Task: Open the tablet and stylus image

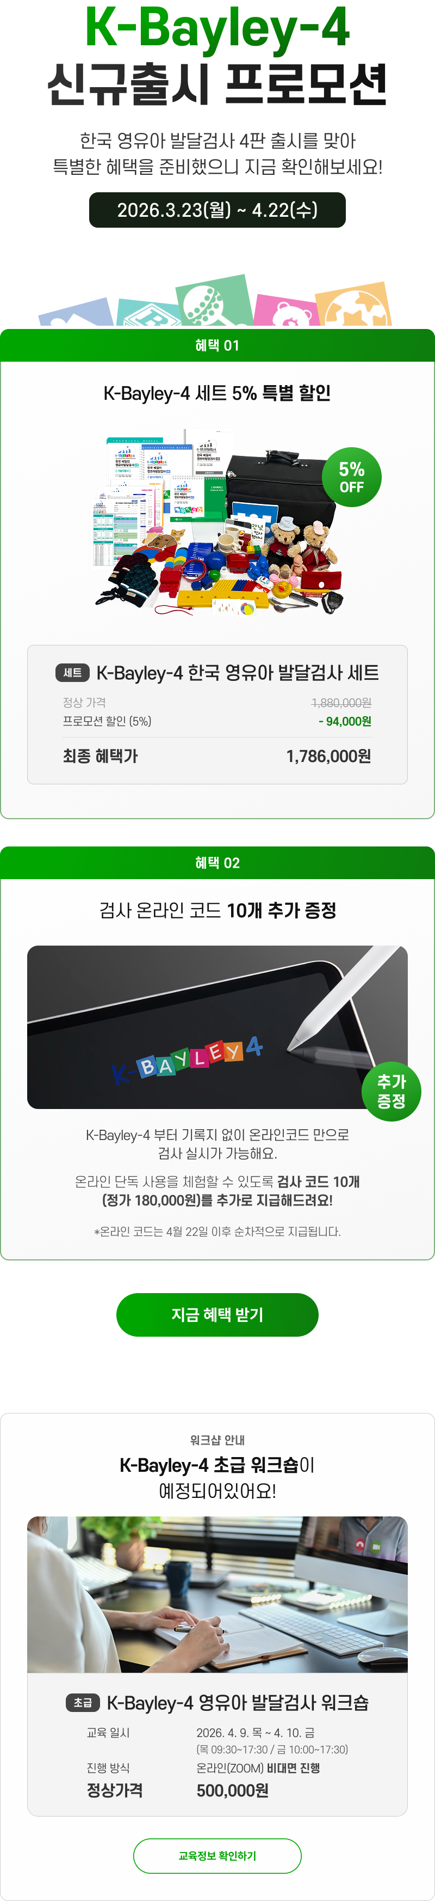Action: 217,1027
